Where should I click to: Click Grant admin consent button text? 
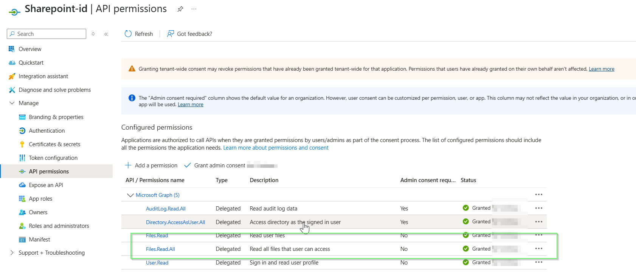(220, 166)
